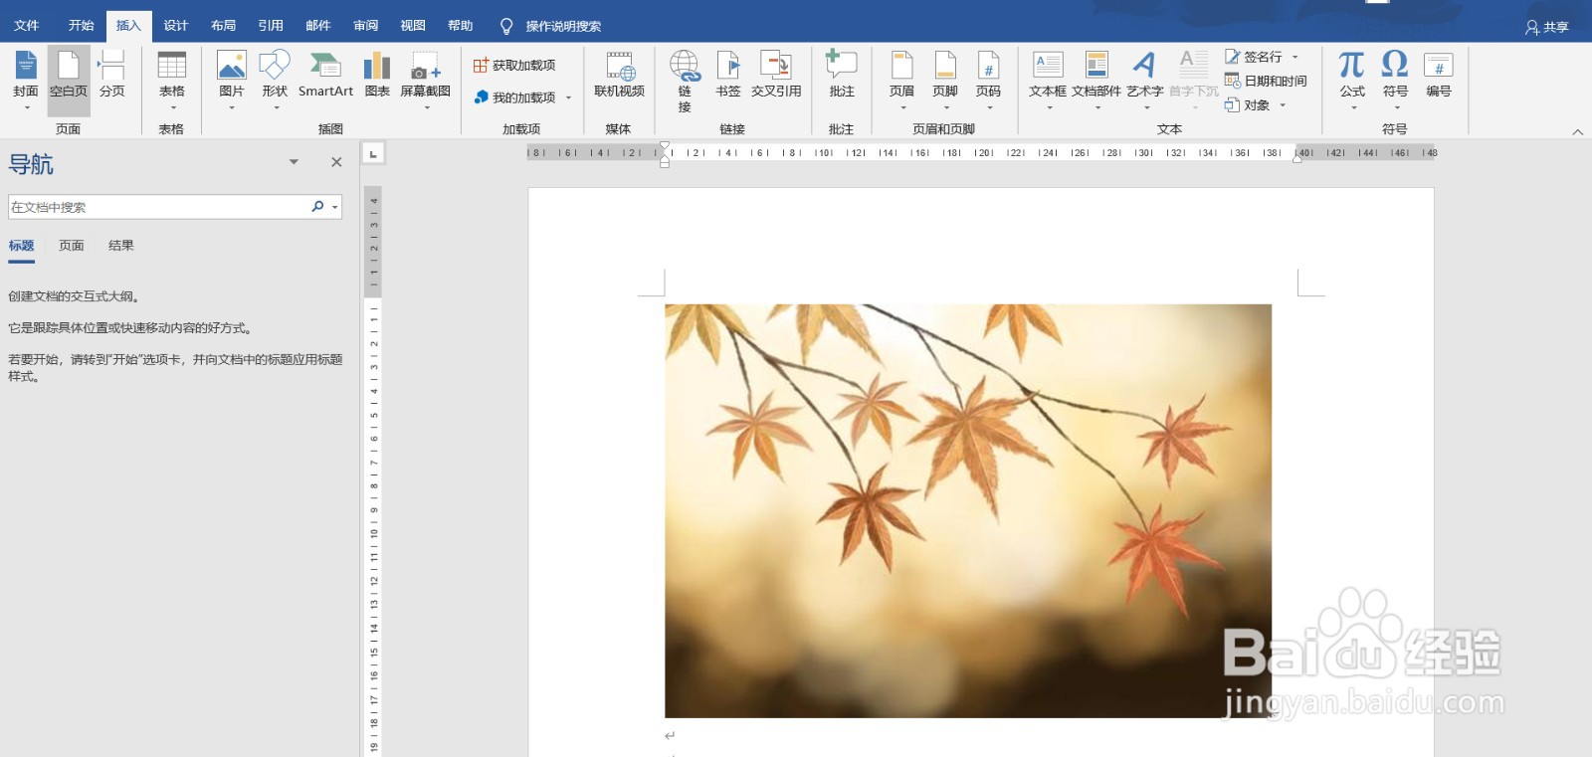
Task: Open document parts (文档部件) menu
Action: click(x=1096, y=80)
